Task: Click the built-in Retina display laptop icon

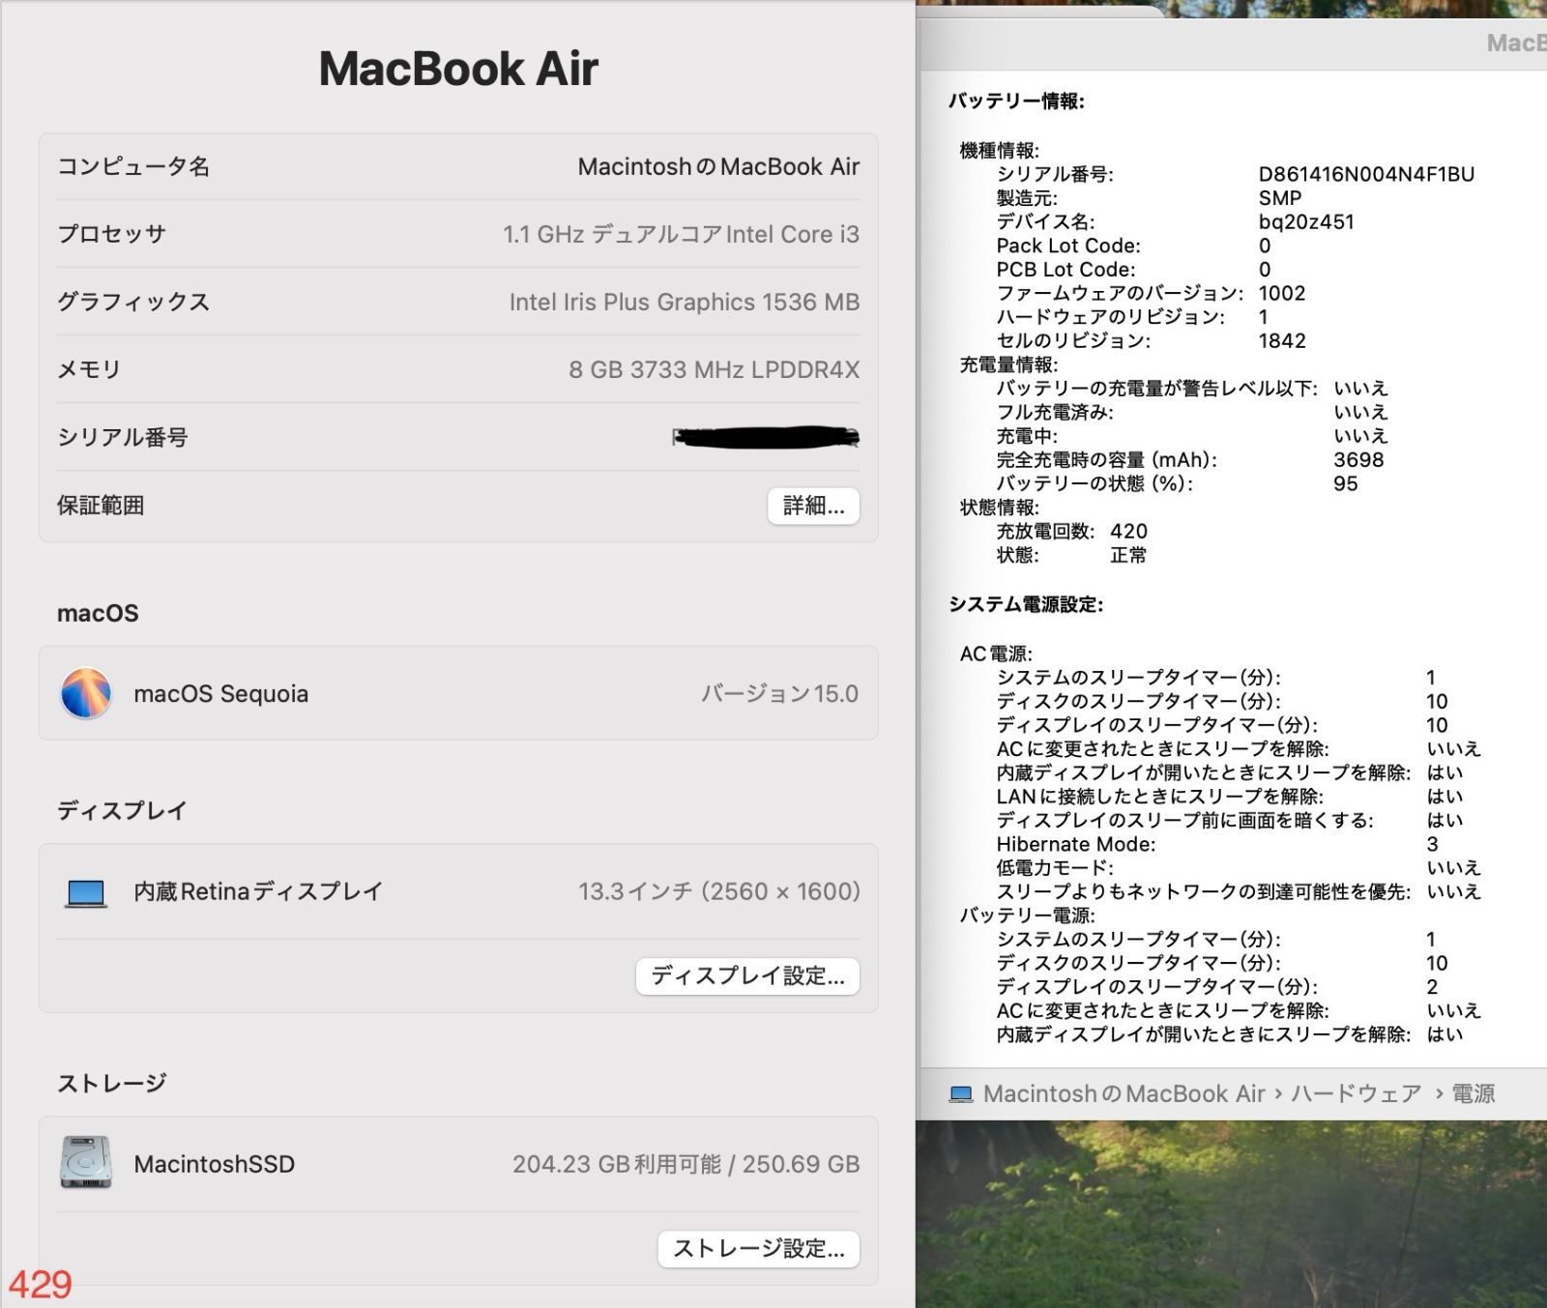Action: pyautogui.click(x=86, y=892)
